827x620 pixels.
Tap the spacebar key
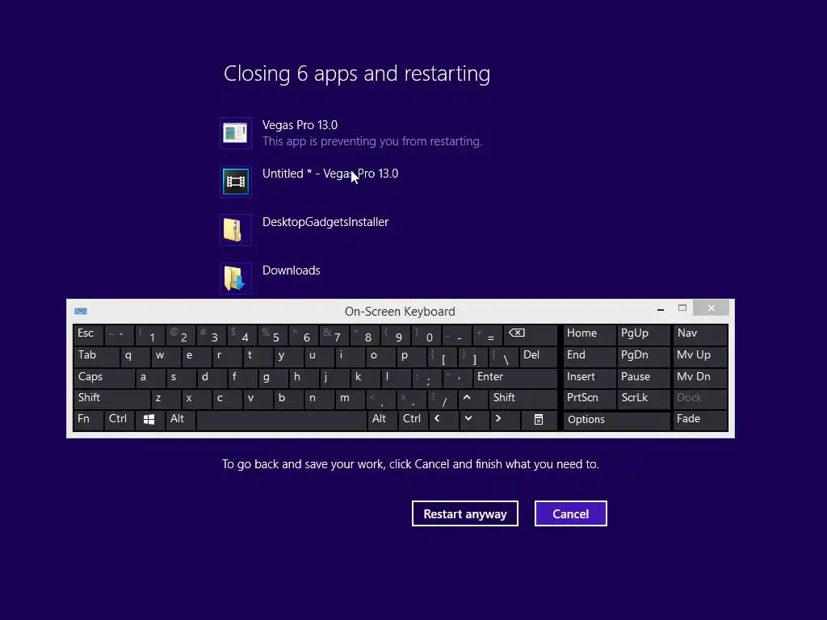coord(281,420)
